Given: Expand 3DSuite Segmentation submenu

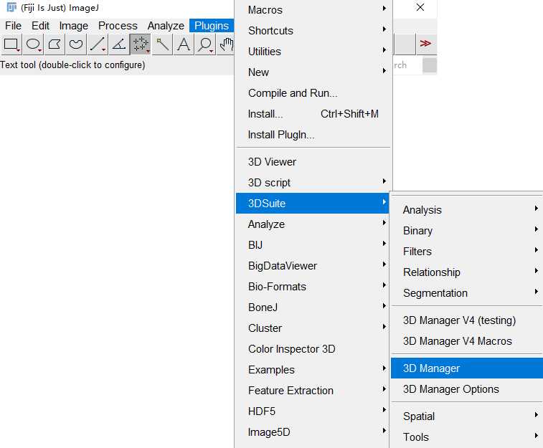Looking at the screenshot, I should [467, 292].
